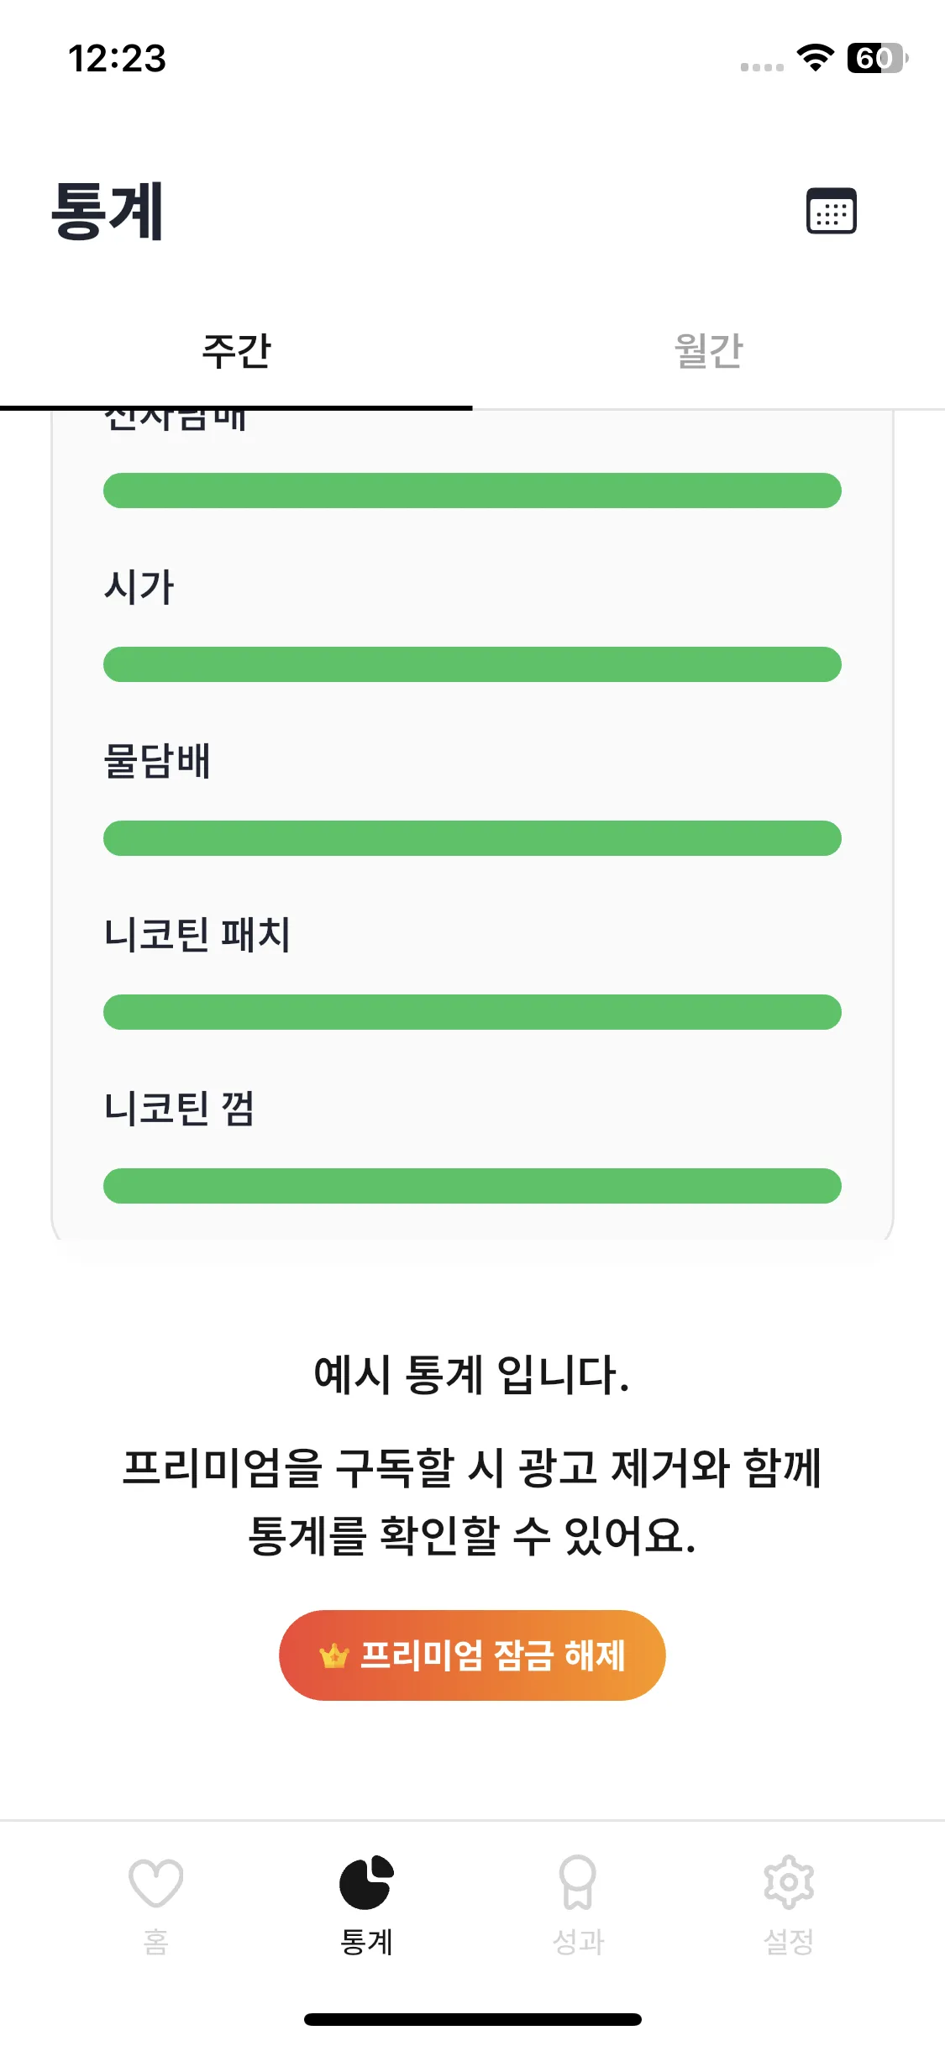Image resolution: width=945 pixels, height=2046 pixels.
Task: Click the 시가 progress bar
Action: pos(472,664)
